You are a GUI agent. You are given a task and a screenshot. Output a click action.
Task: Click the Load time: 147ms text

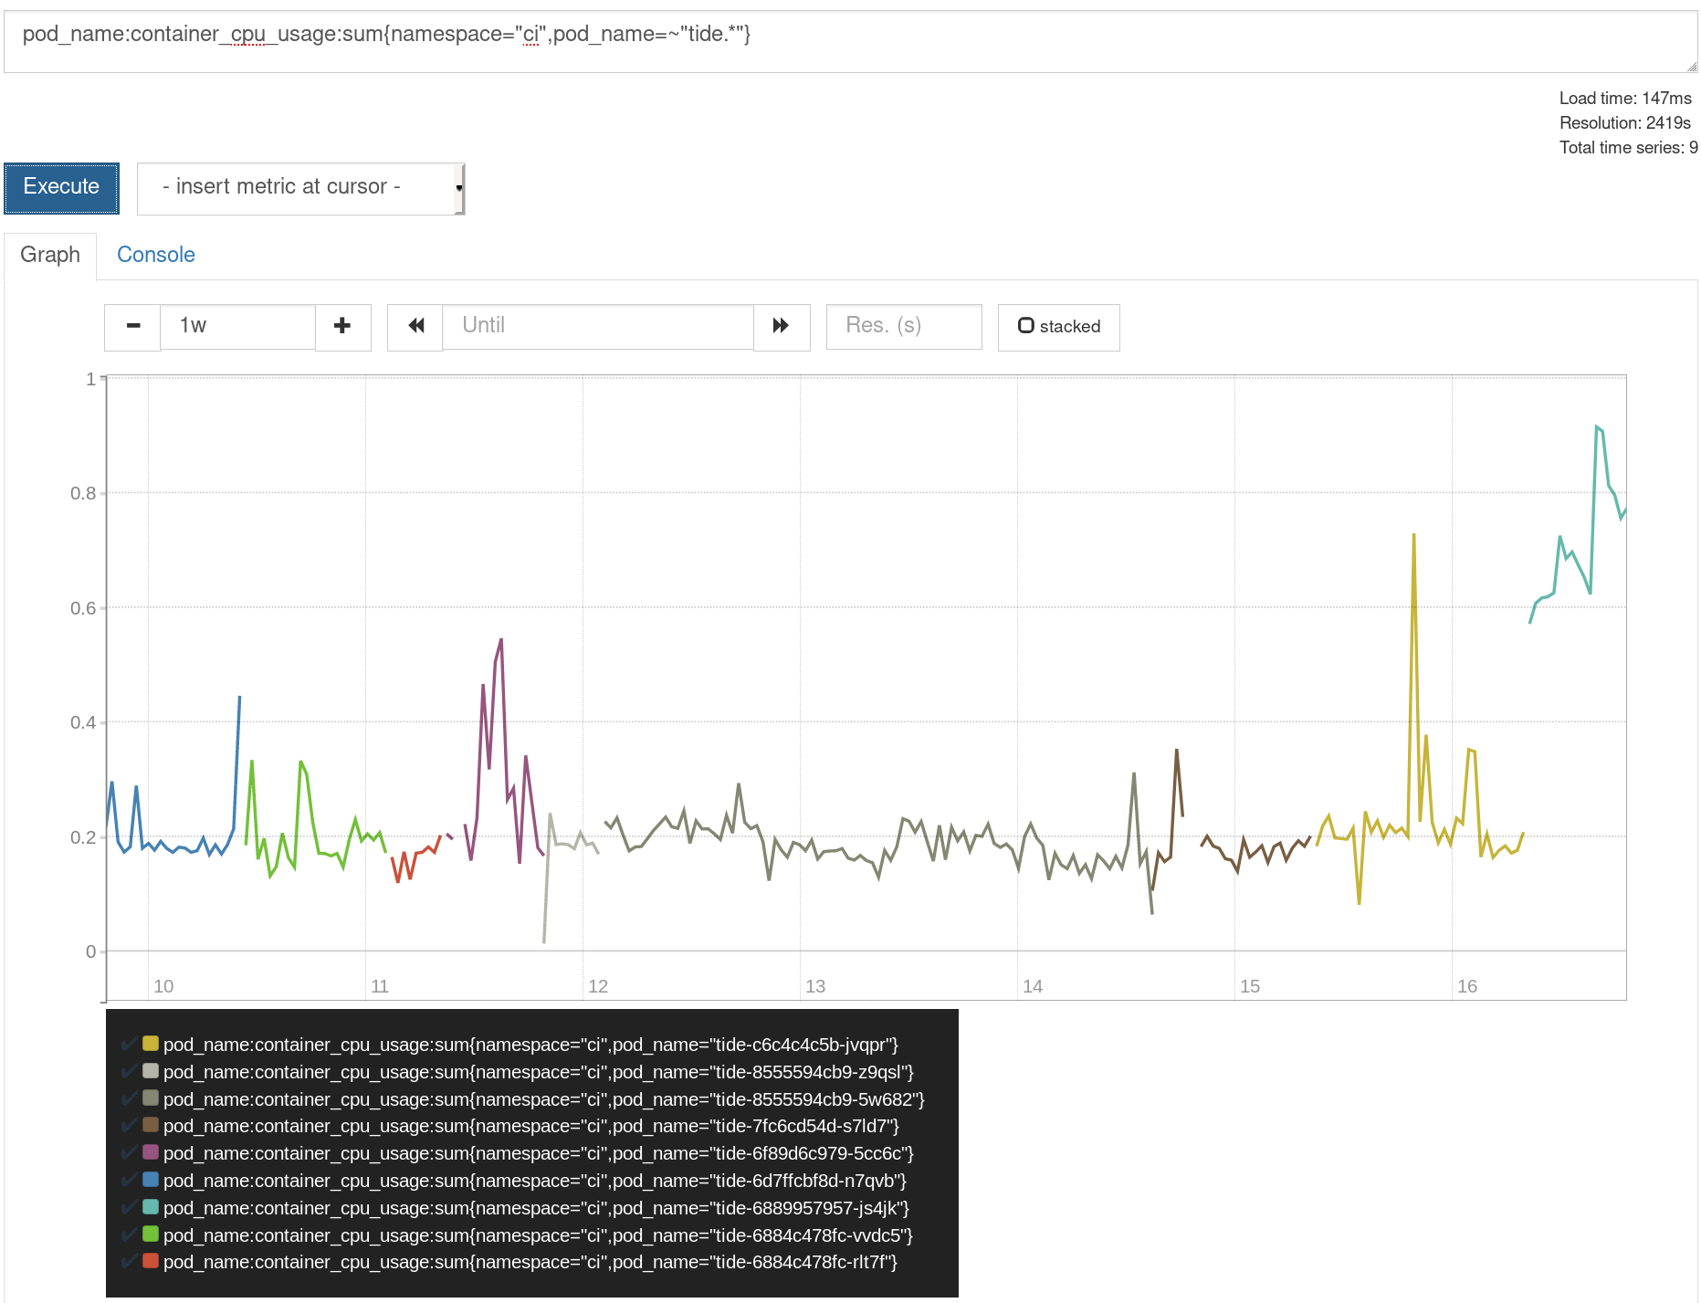pos(1625,99)
